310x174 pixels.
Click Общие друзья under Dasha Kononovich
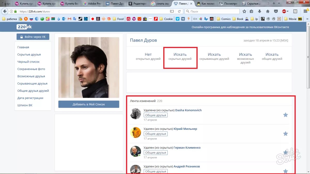click(x=156, y=115)
